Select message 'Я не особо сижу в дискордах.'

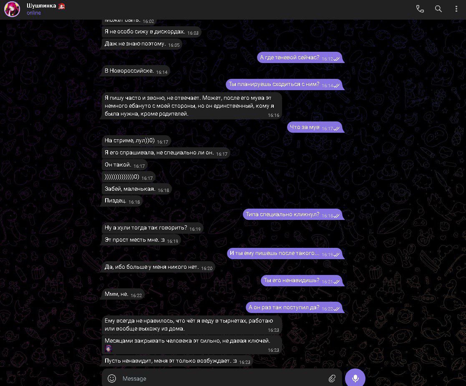click(x=151, y=32)
